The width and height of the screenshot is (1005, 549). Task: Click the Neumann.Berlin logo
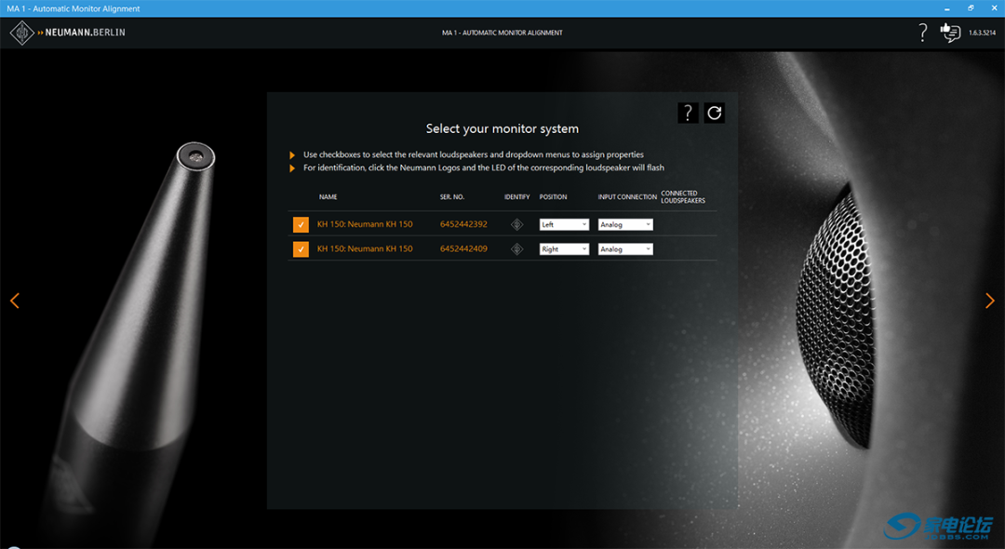(68, 33)
